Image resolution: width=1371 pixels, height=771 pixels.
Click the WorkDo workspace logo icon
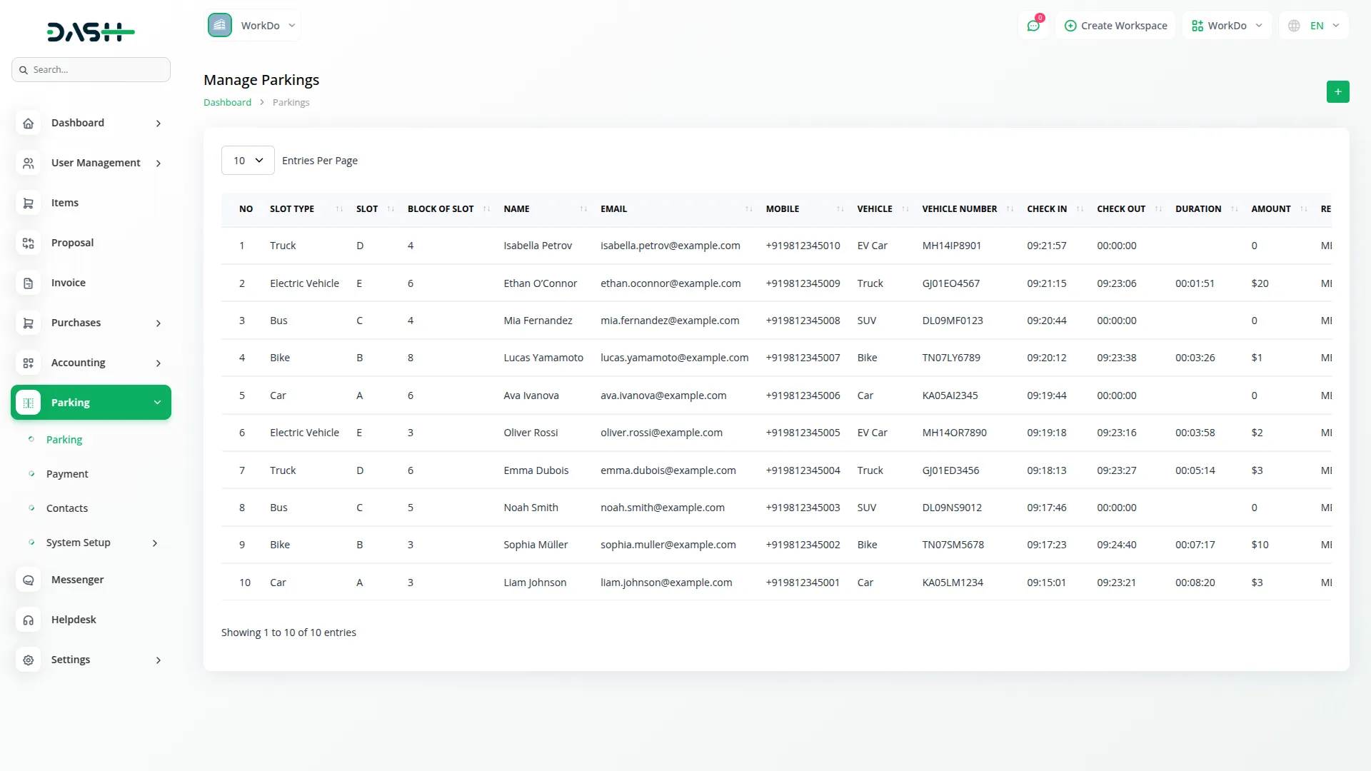pos(220,26)
